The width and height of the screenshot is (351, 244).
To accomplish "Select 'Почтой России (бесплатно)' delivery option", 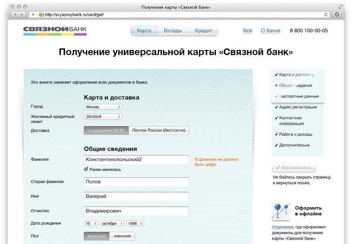I will [159, 130].
